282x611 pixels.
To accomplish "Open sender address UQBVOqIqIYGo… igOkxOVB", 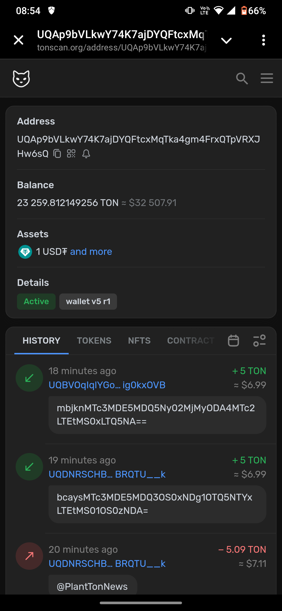I will click(107, 385).
